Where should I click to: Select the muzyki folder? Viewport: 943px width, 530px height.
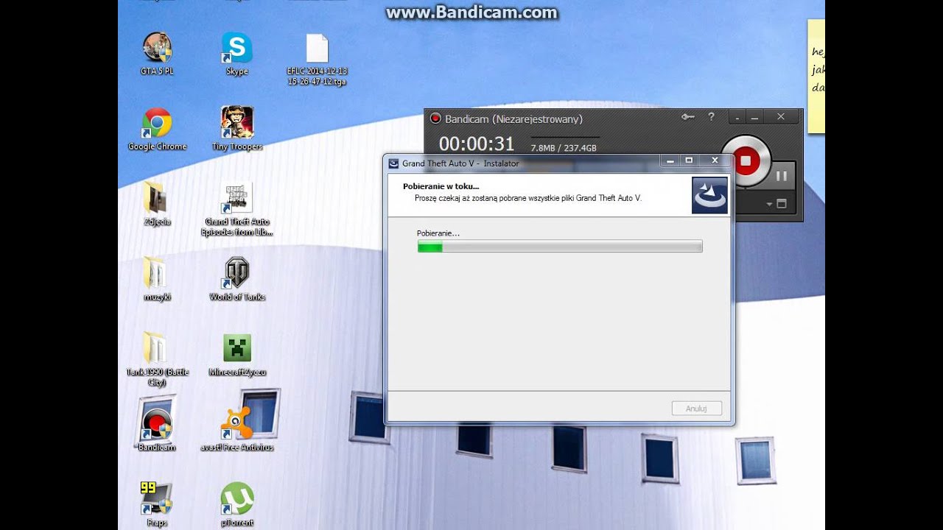(157, 279)
